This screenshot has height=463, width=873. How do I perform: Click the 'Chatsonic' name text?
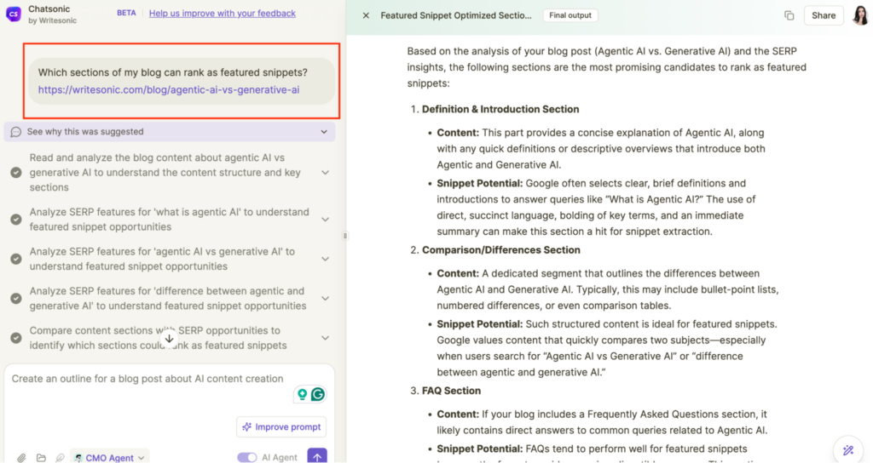[x=49, y=9]
